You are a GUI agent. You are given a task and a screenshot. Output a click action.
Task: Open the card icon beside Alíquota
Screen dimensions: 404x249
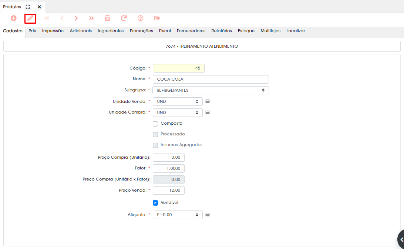(x=208, y=215)
